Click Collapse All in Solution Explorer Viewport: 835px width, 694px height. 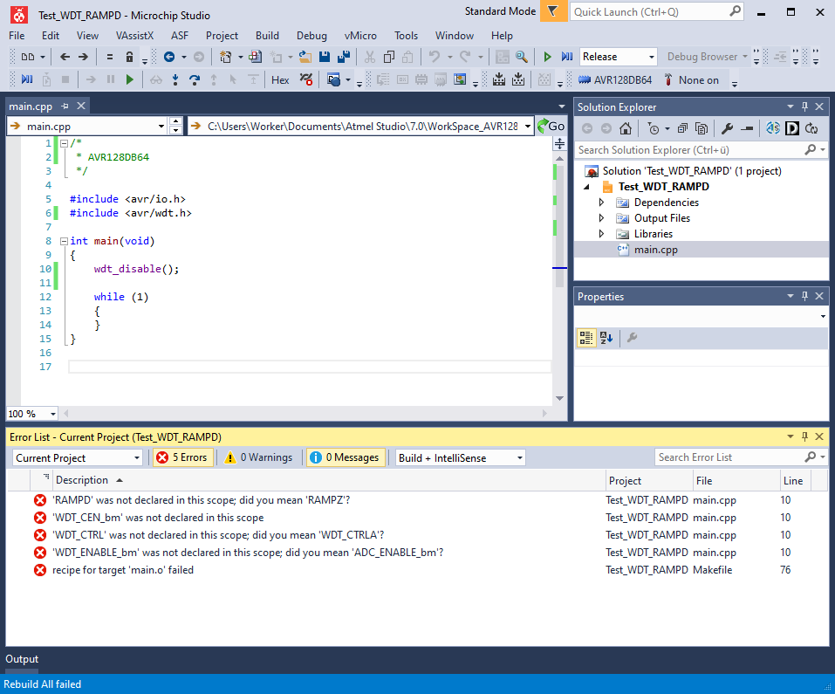coord(682,128)
